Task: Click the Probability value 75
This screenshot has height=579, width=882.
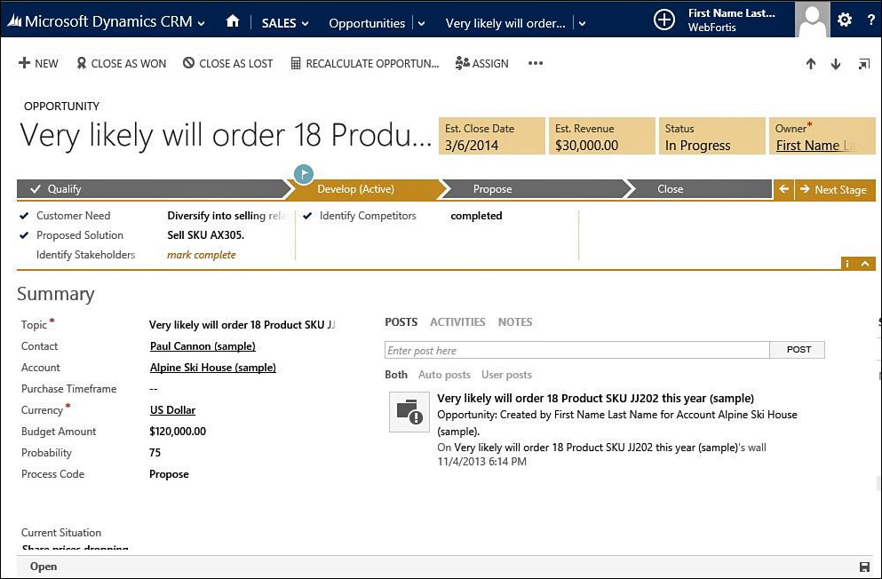Action: 155,453
